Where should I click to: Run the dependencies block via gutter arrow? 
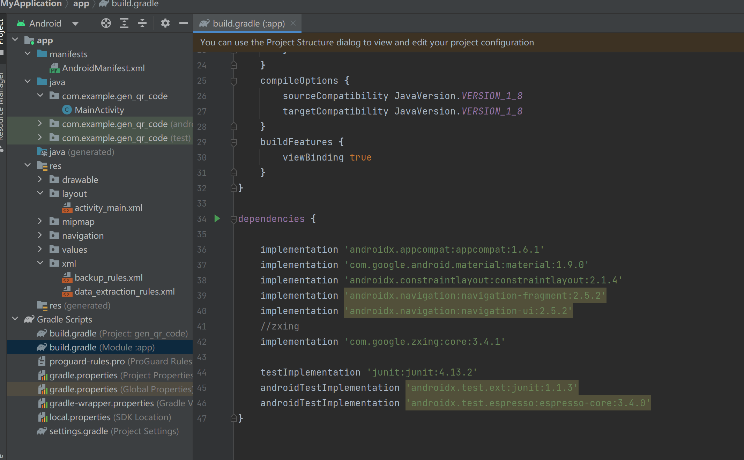[217, 219]
